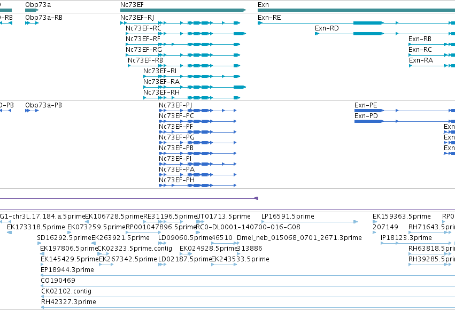
Task: Click the purple feature arrowhead end
Action: coord(256,198)
